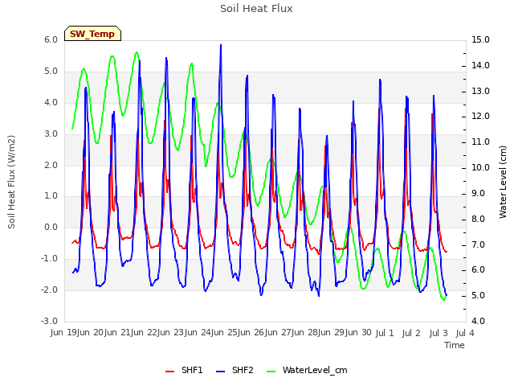Click the -2.0 left axis value
Viewport: 514px width, 386px height.
[x=49, y=289]
